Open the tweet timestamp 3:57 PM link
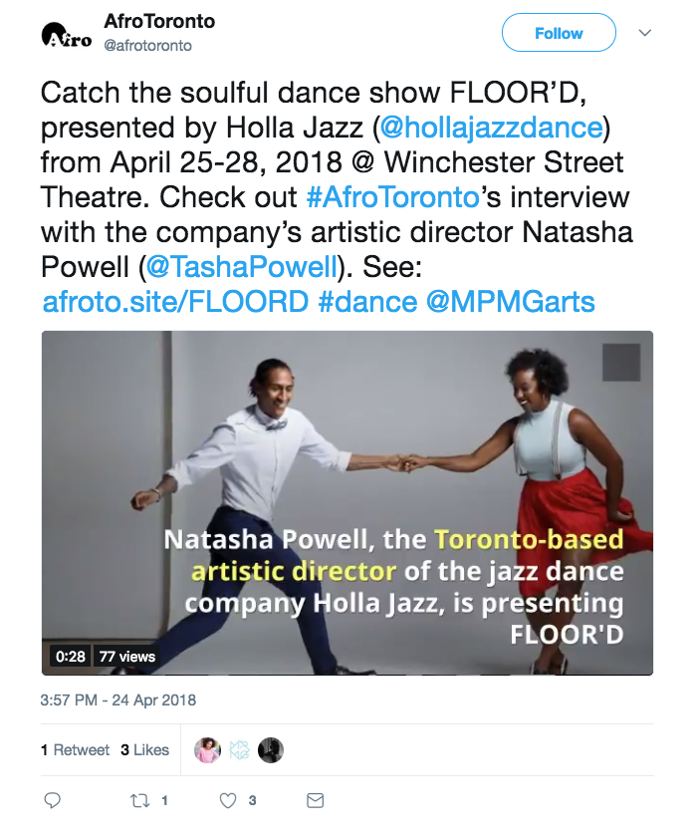The image size is (697, 840). [x=117, y=700]
